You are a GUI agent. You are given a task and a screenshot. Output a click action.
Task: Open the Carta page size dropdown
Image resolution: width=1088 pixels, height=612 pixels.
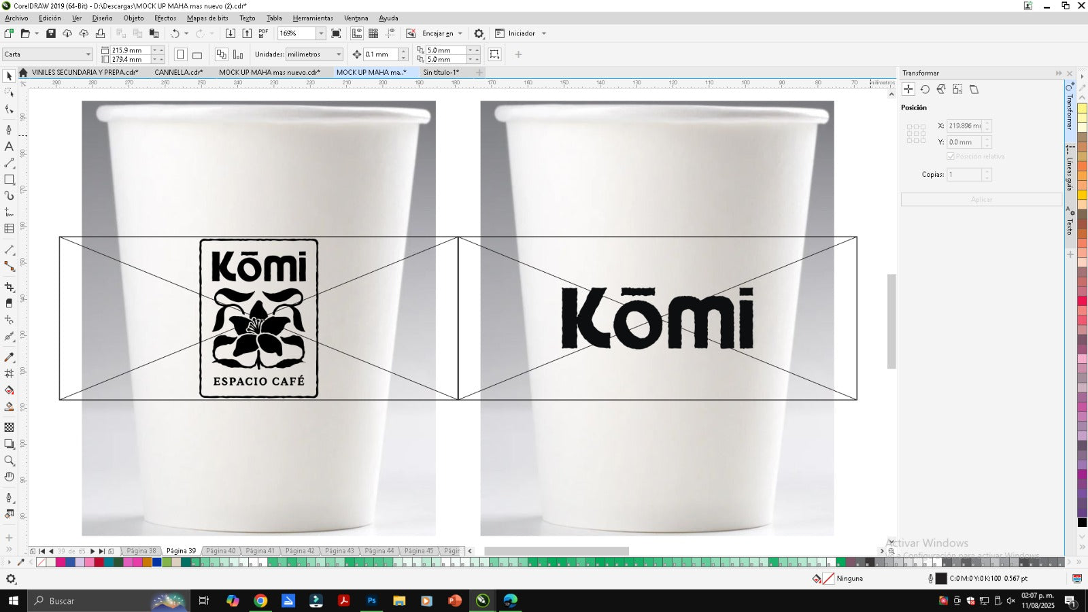(88, 54)
